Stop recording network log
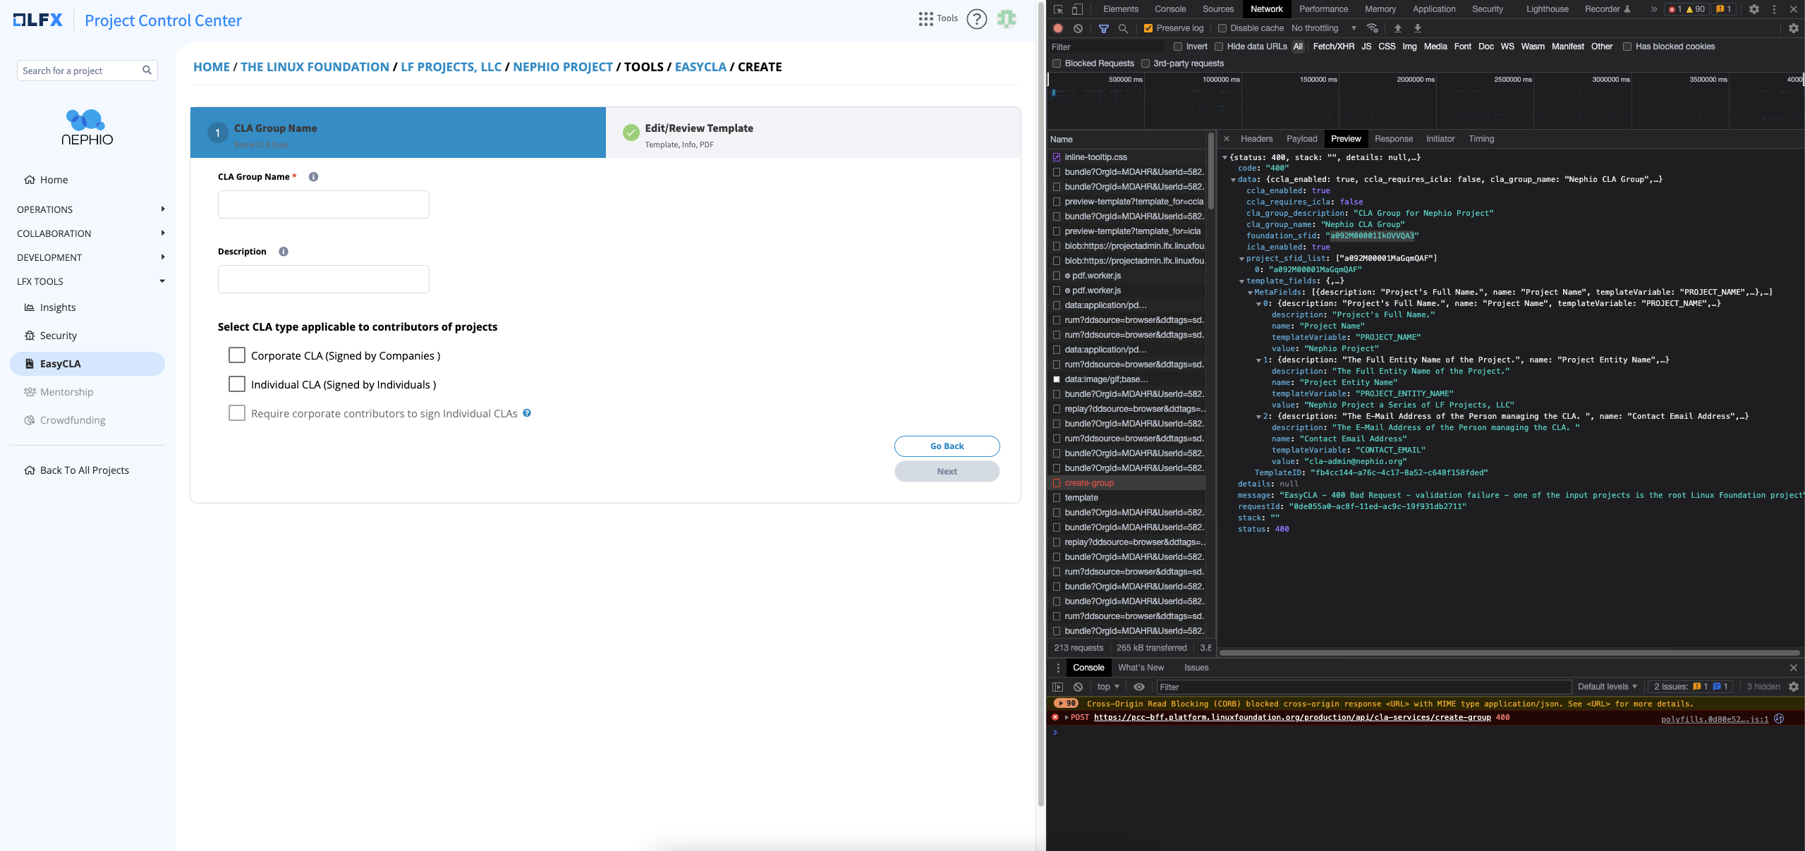1805x851 pixels. (x=1058, y=28)
